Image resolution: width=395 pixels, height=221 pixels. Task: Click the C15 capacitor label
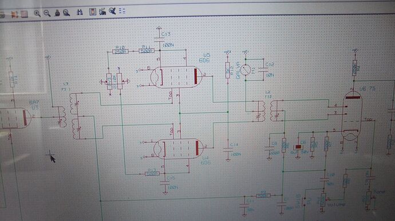(x=171, y=178)
